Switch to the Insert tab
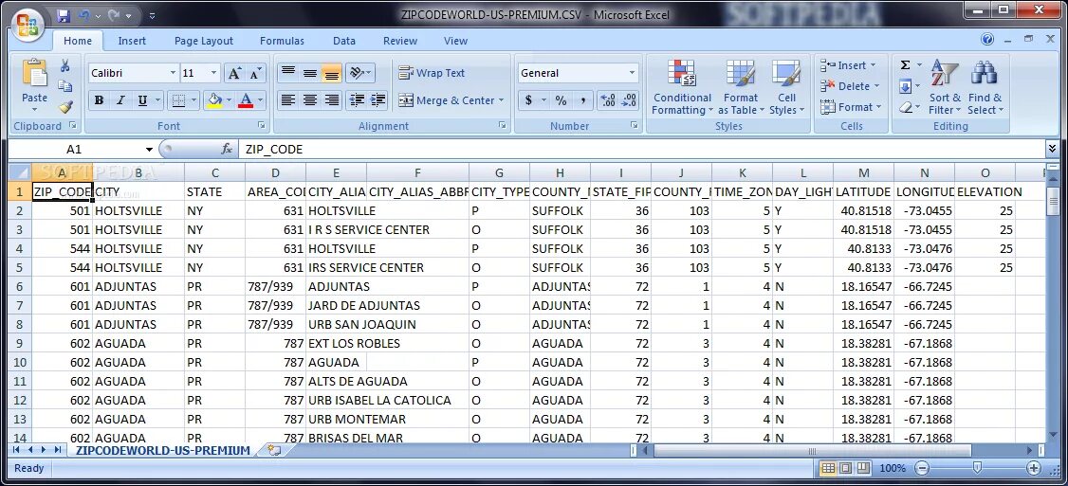The image size is (1068, 486). coord(132,41)
